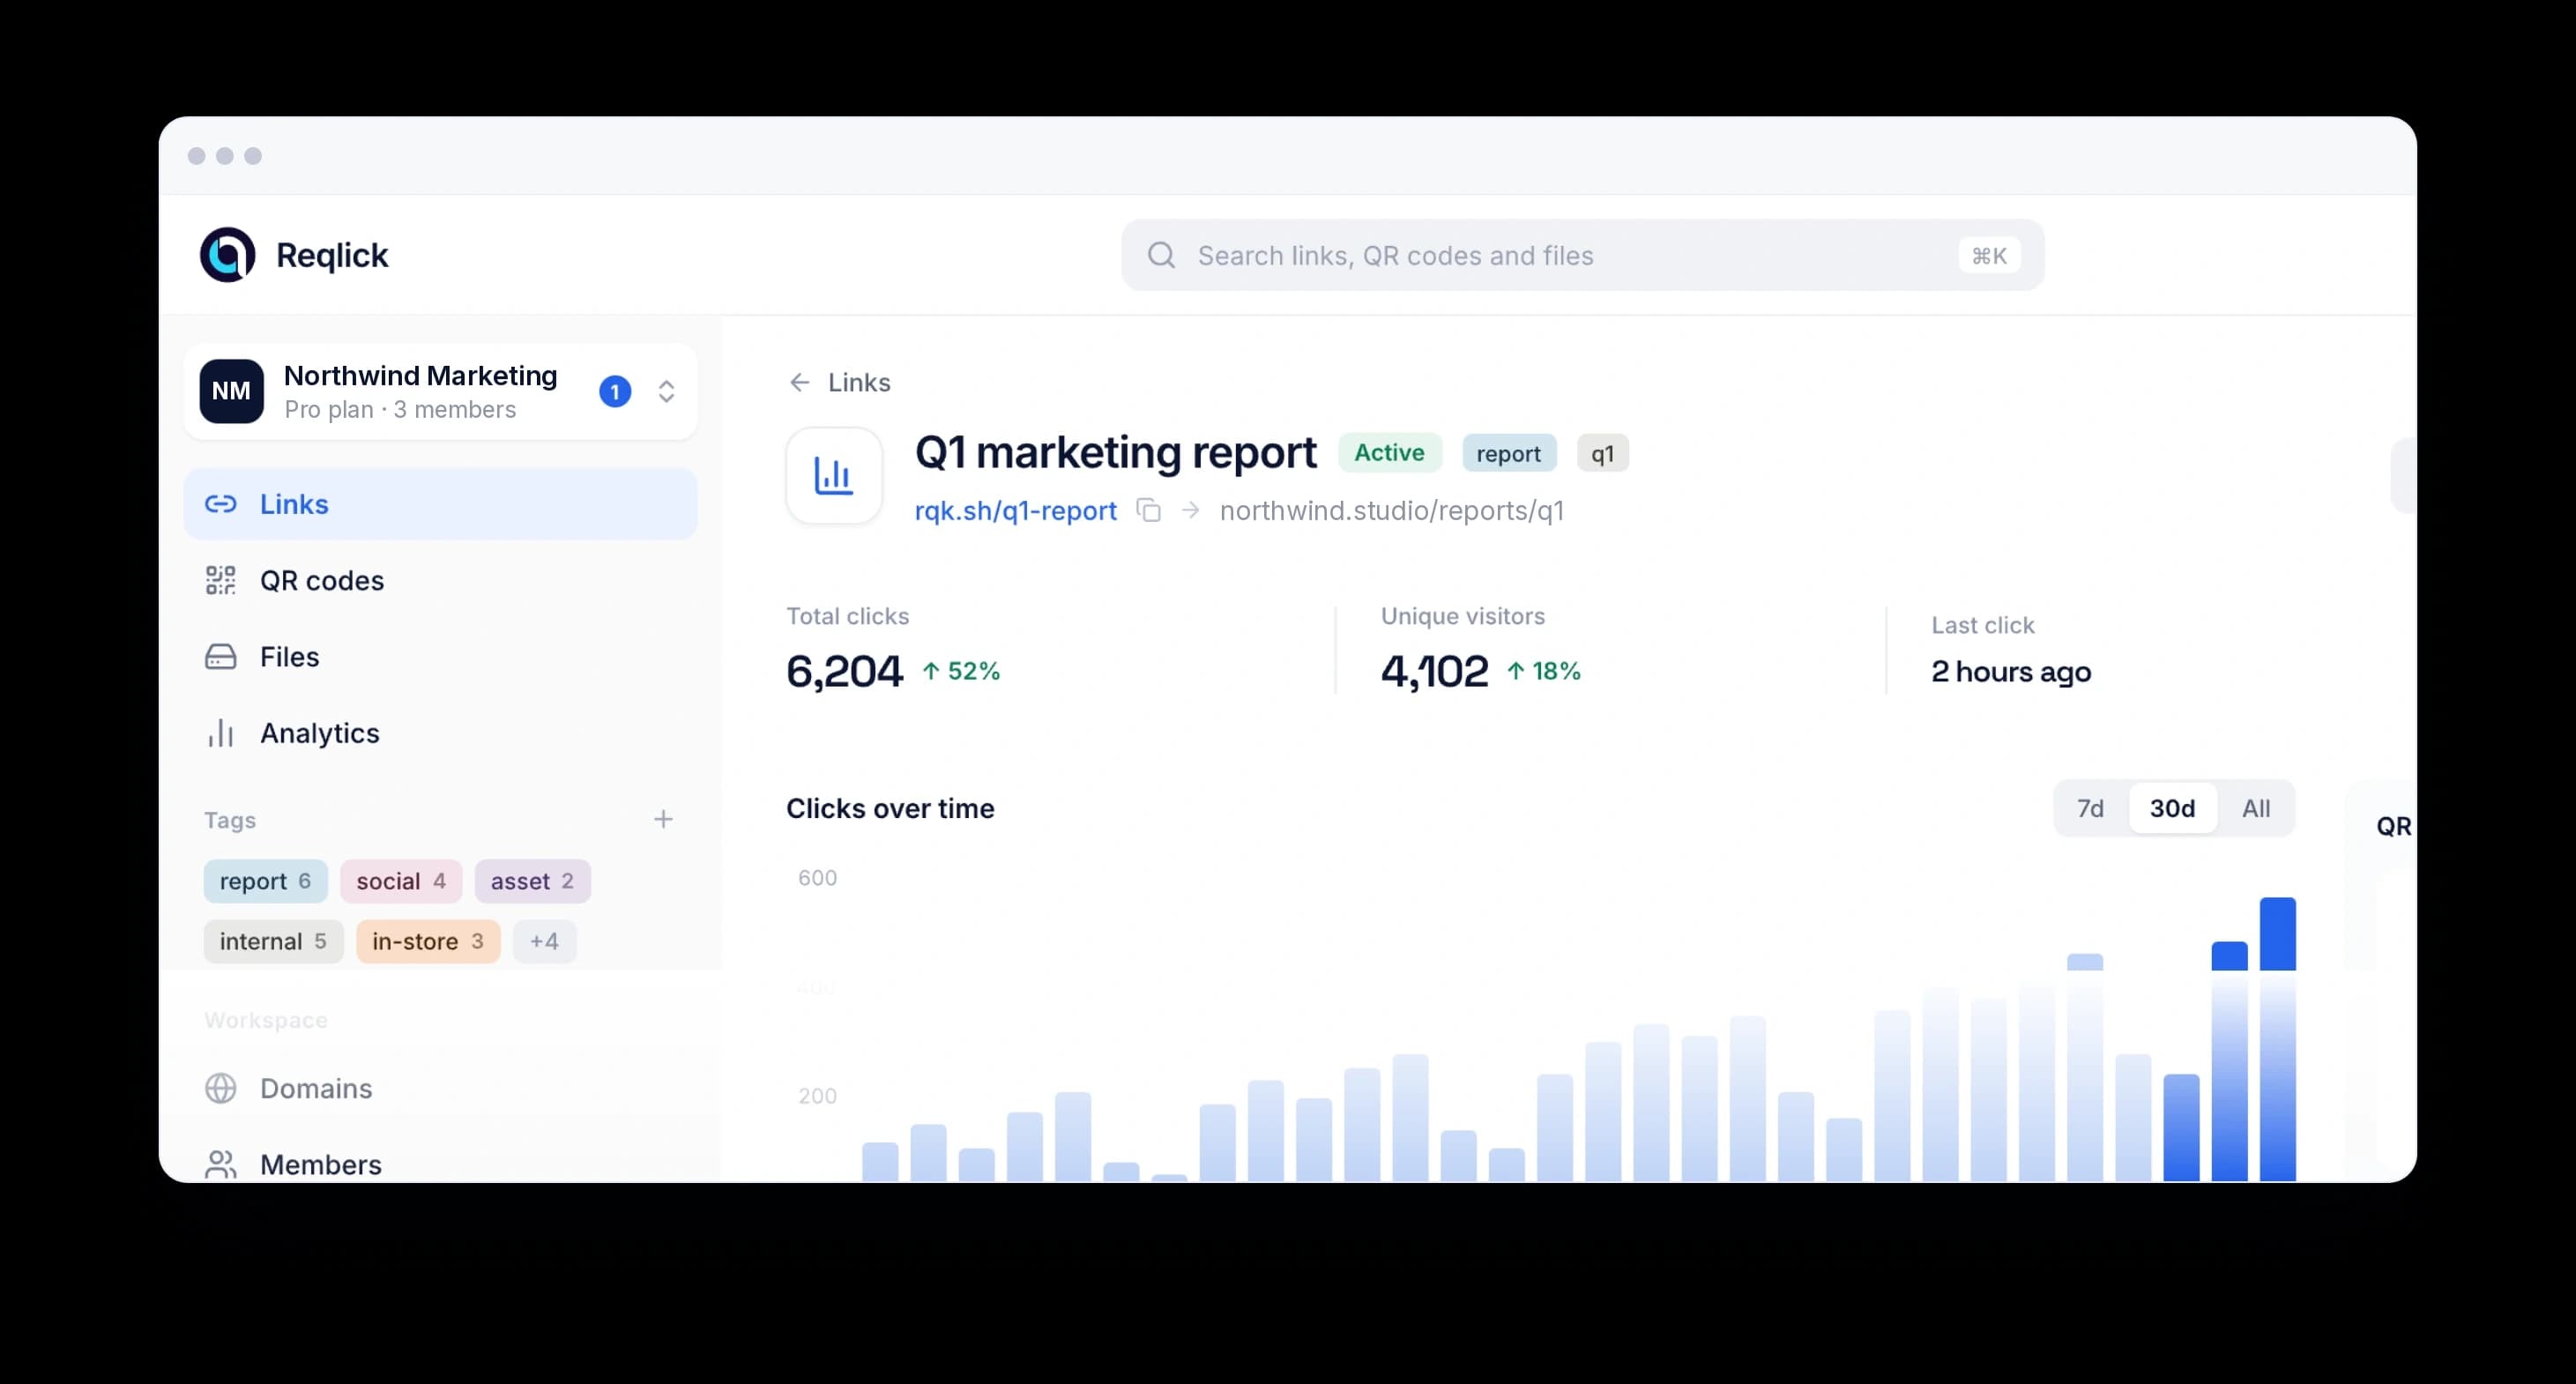Screen dimensions: 2576x1384
Task: Open northwind.studio/reports/q1 destination
Action: (x=1391, y=511)
